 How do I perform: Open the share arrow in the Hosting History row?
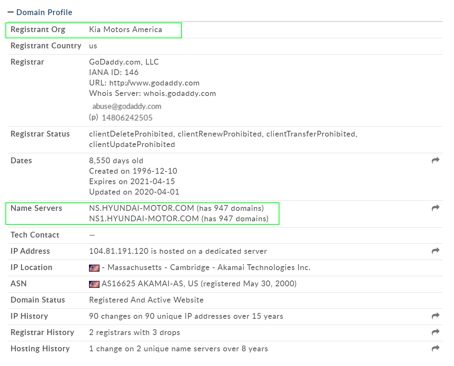click(435, 348)
